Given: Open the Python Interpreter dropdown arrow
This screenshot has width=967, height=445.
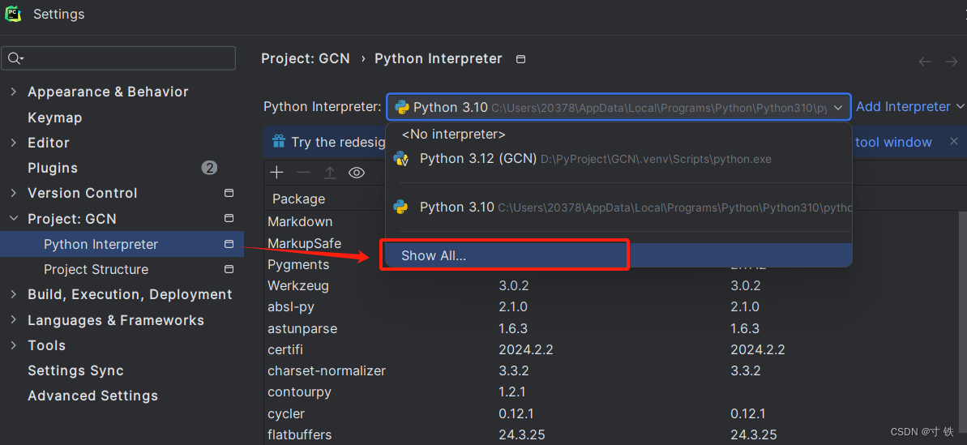Looking at the screenshot, I should [x=837, y=107].
